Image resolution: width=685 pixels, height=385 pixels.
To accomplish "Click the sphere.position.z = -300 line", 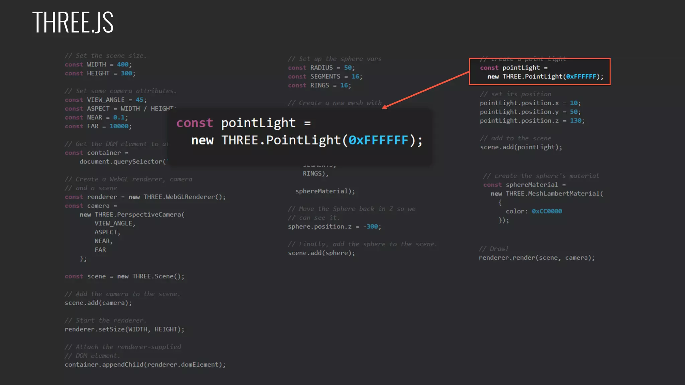I will (334, 227).
